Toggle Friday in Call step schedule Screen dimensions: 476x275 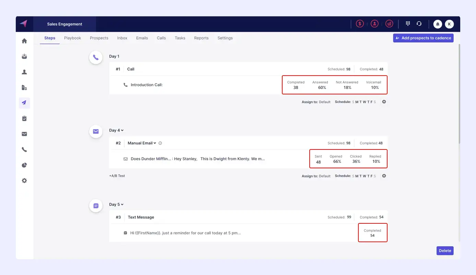[x=371, y=102]
